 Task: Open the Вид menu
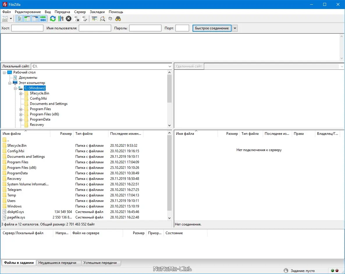[x=48, y=12]
